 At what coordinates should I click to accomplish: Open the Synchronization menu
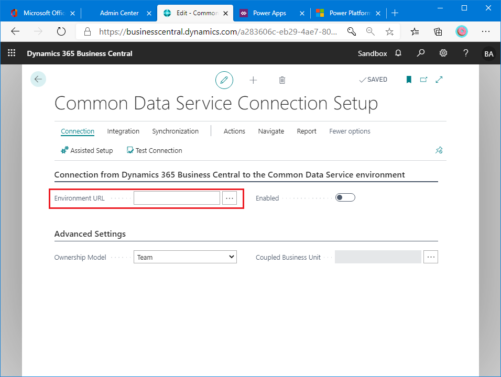click(x=176, y=131)
